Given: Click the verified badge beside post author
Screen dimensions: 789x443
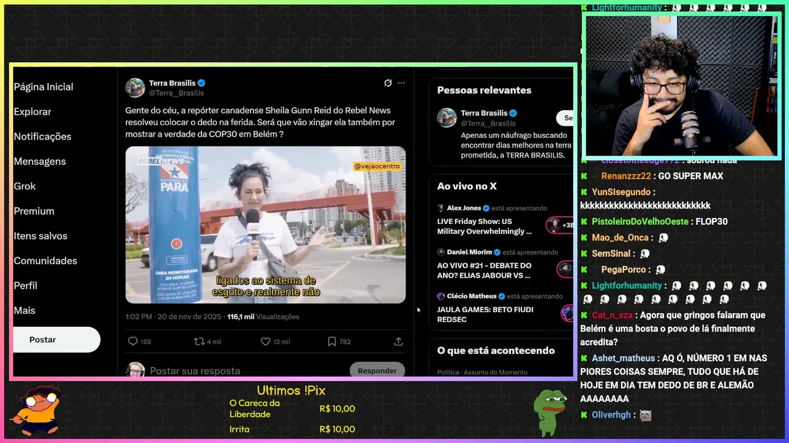Looking at the screenshot, I should click(202, 83).
